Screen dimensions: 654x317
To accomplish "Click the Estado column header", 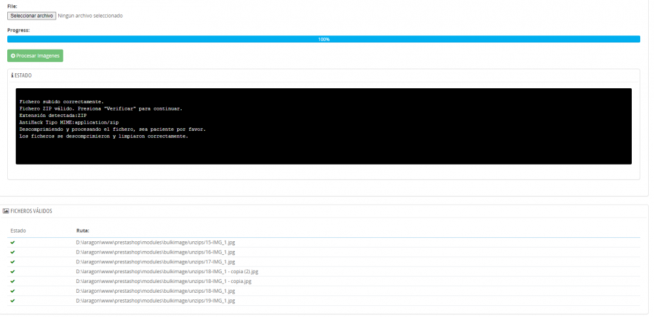I will tap(18, 231).
